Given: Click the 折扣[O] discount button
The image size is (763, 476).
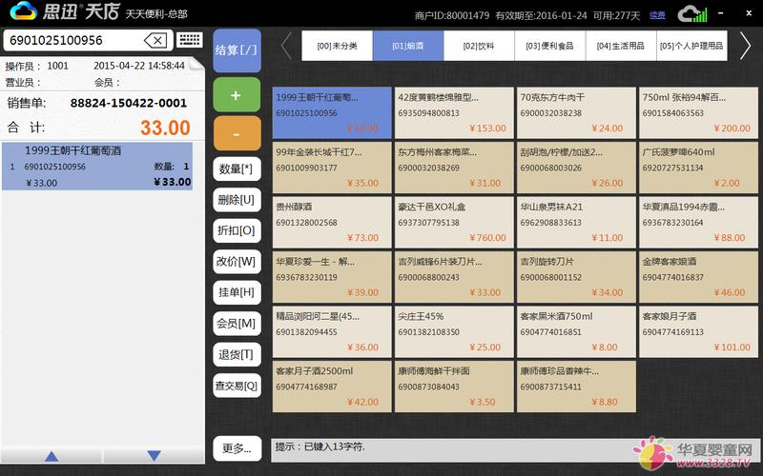Looking at the screenshot, I should pos(237,230).
